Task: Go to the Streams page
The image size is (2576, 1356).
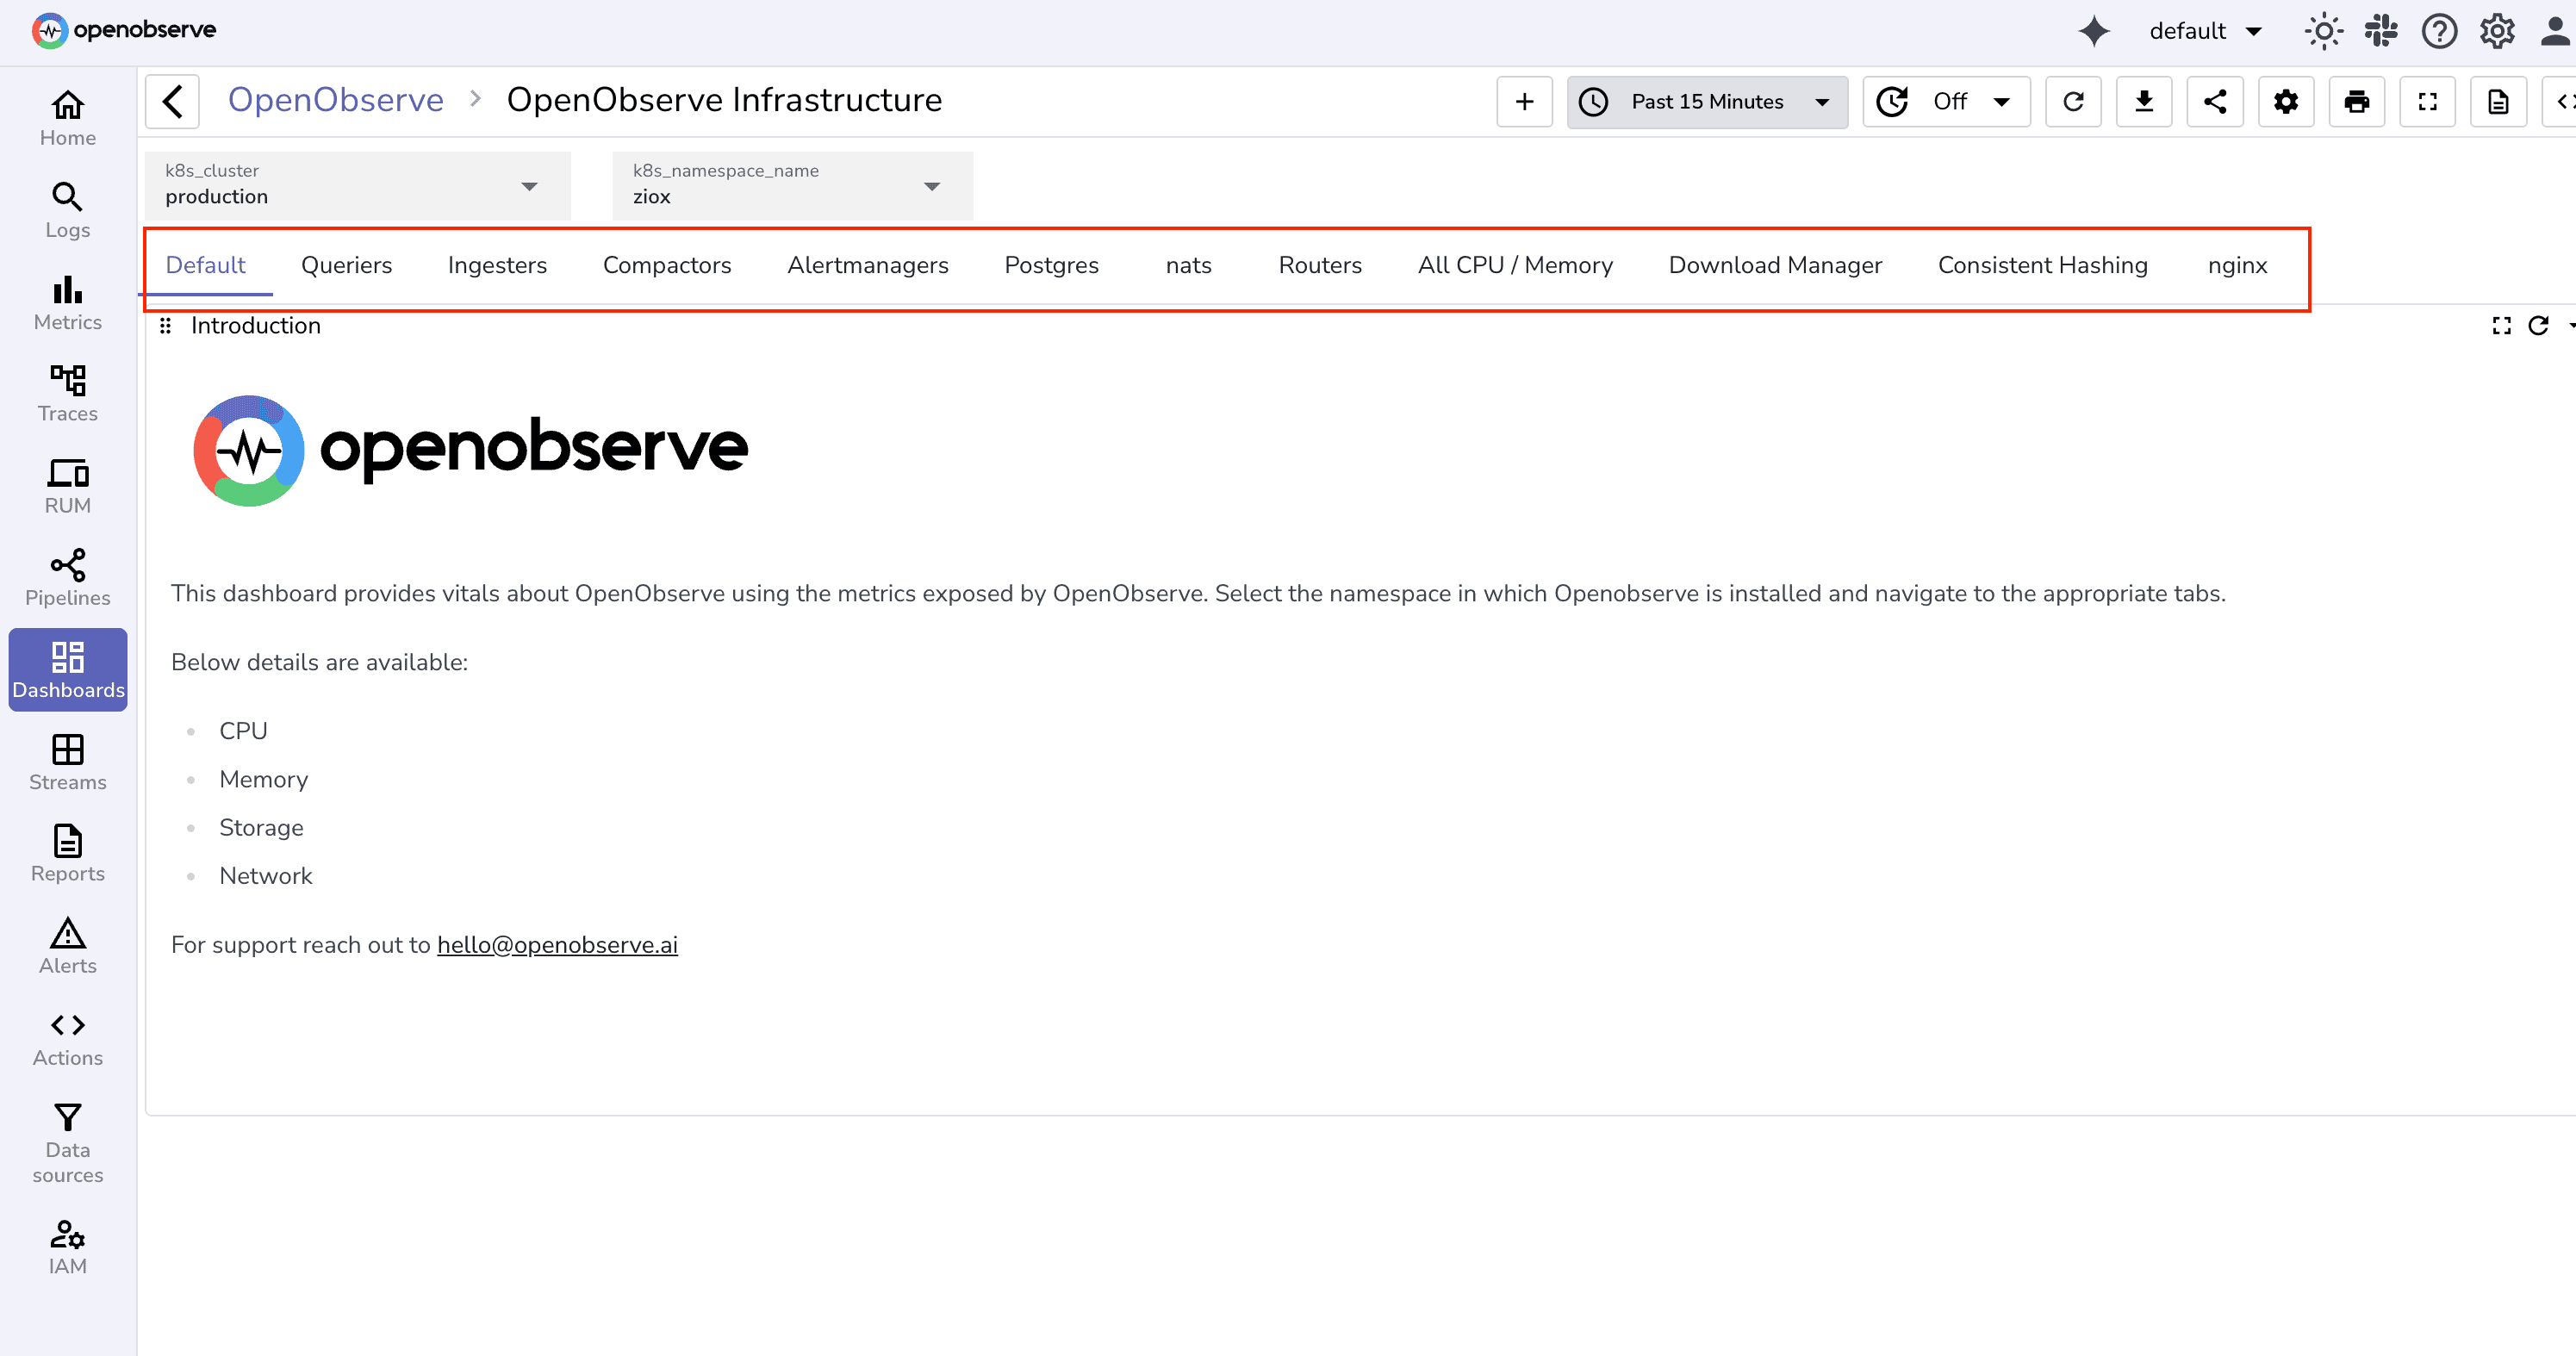Action: pos(67,762)
